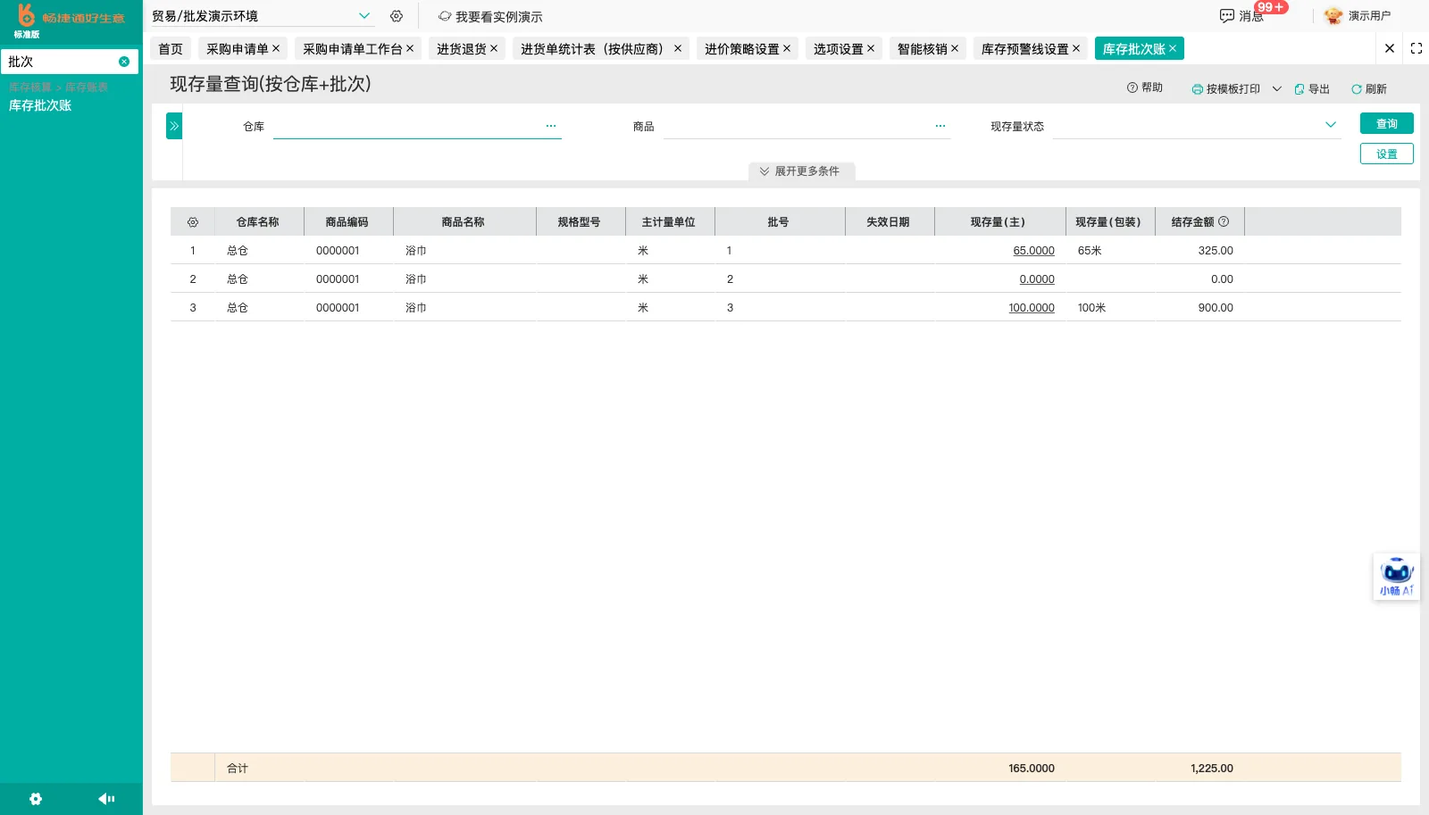This screenshot has width=1429, height=815.
Task: Click 导出 to export data
Action: click(x=1312, y=89)
